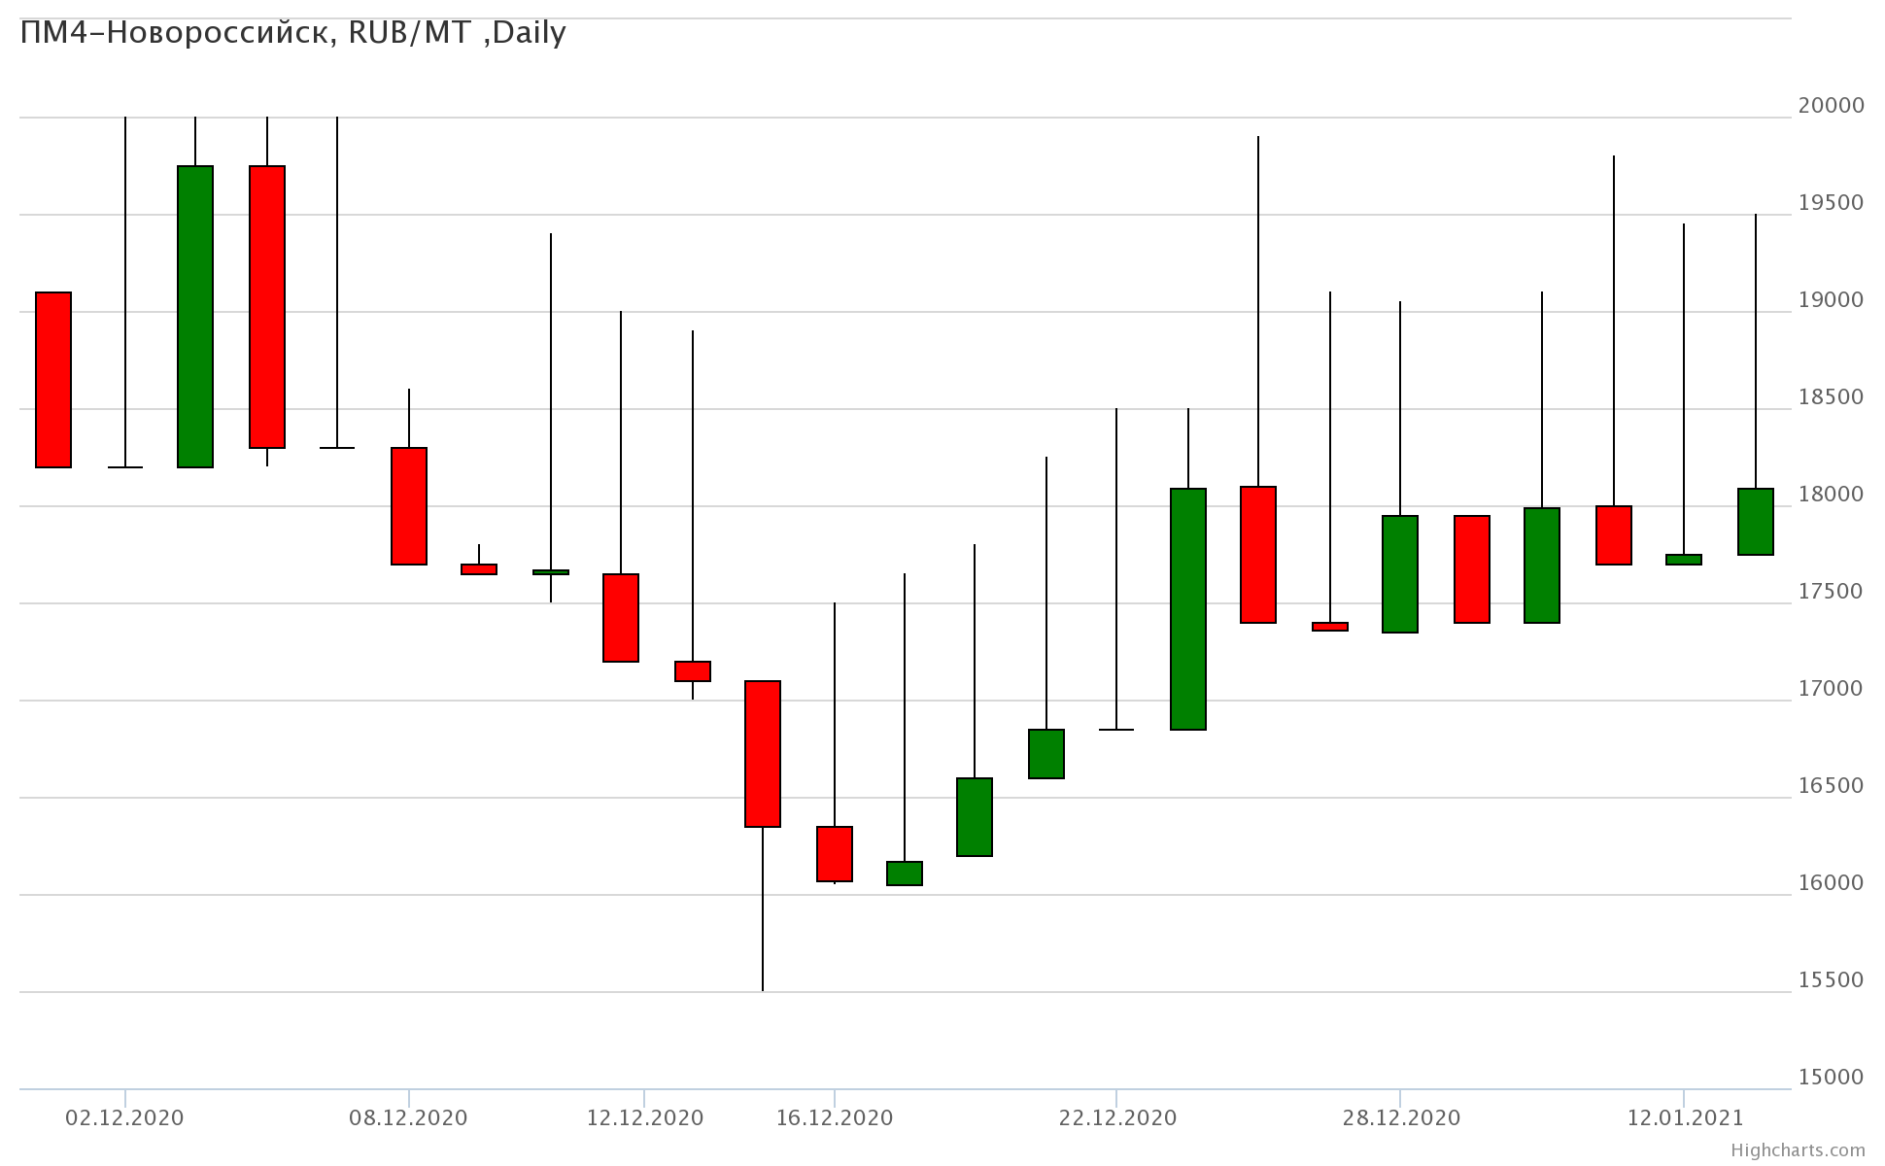Click the tall green candle after 02.12.2020

click(195, 316)
